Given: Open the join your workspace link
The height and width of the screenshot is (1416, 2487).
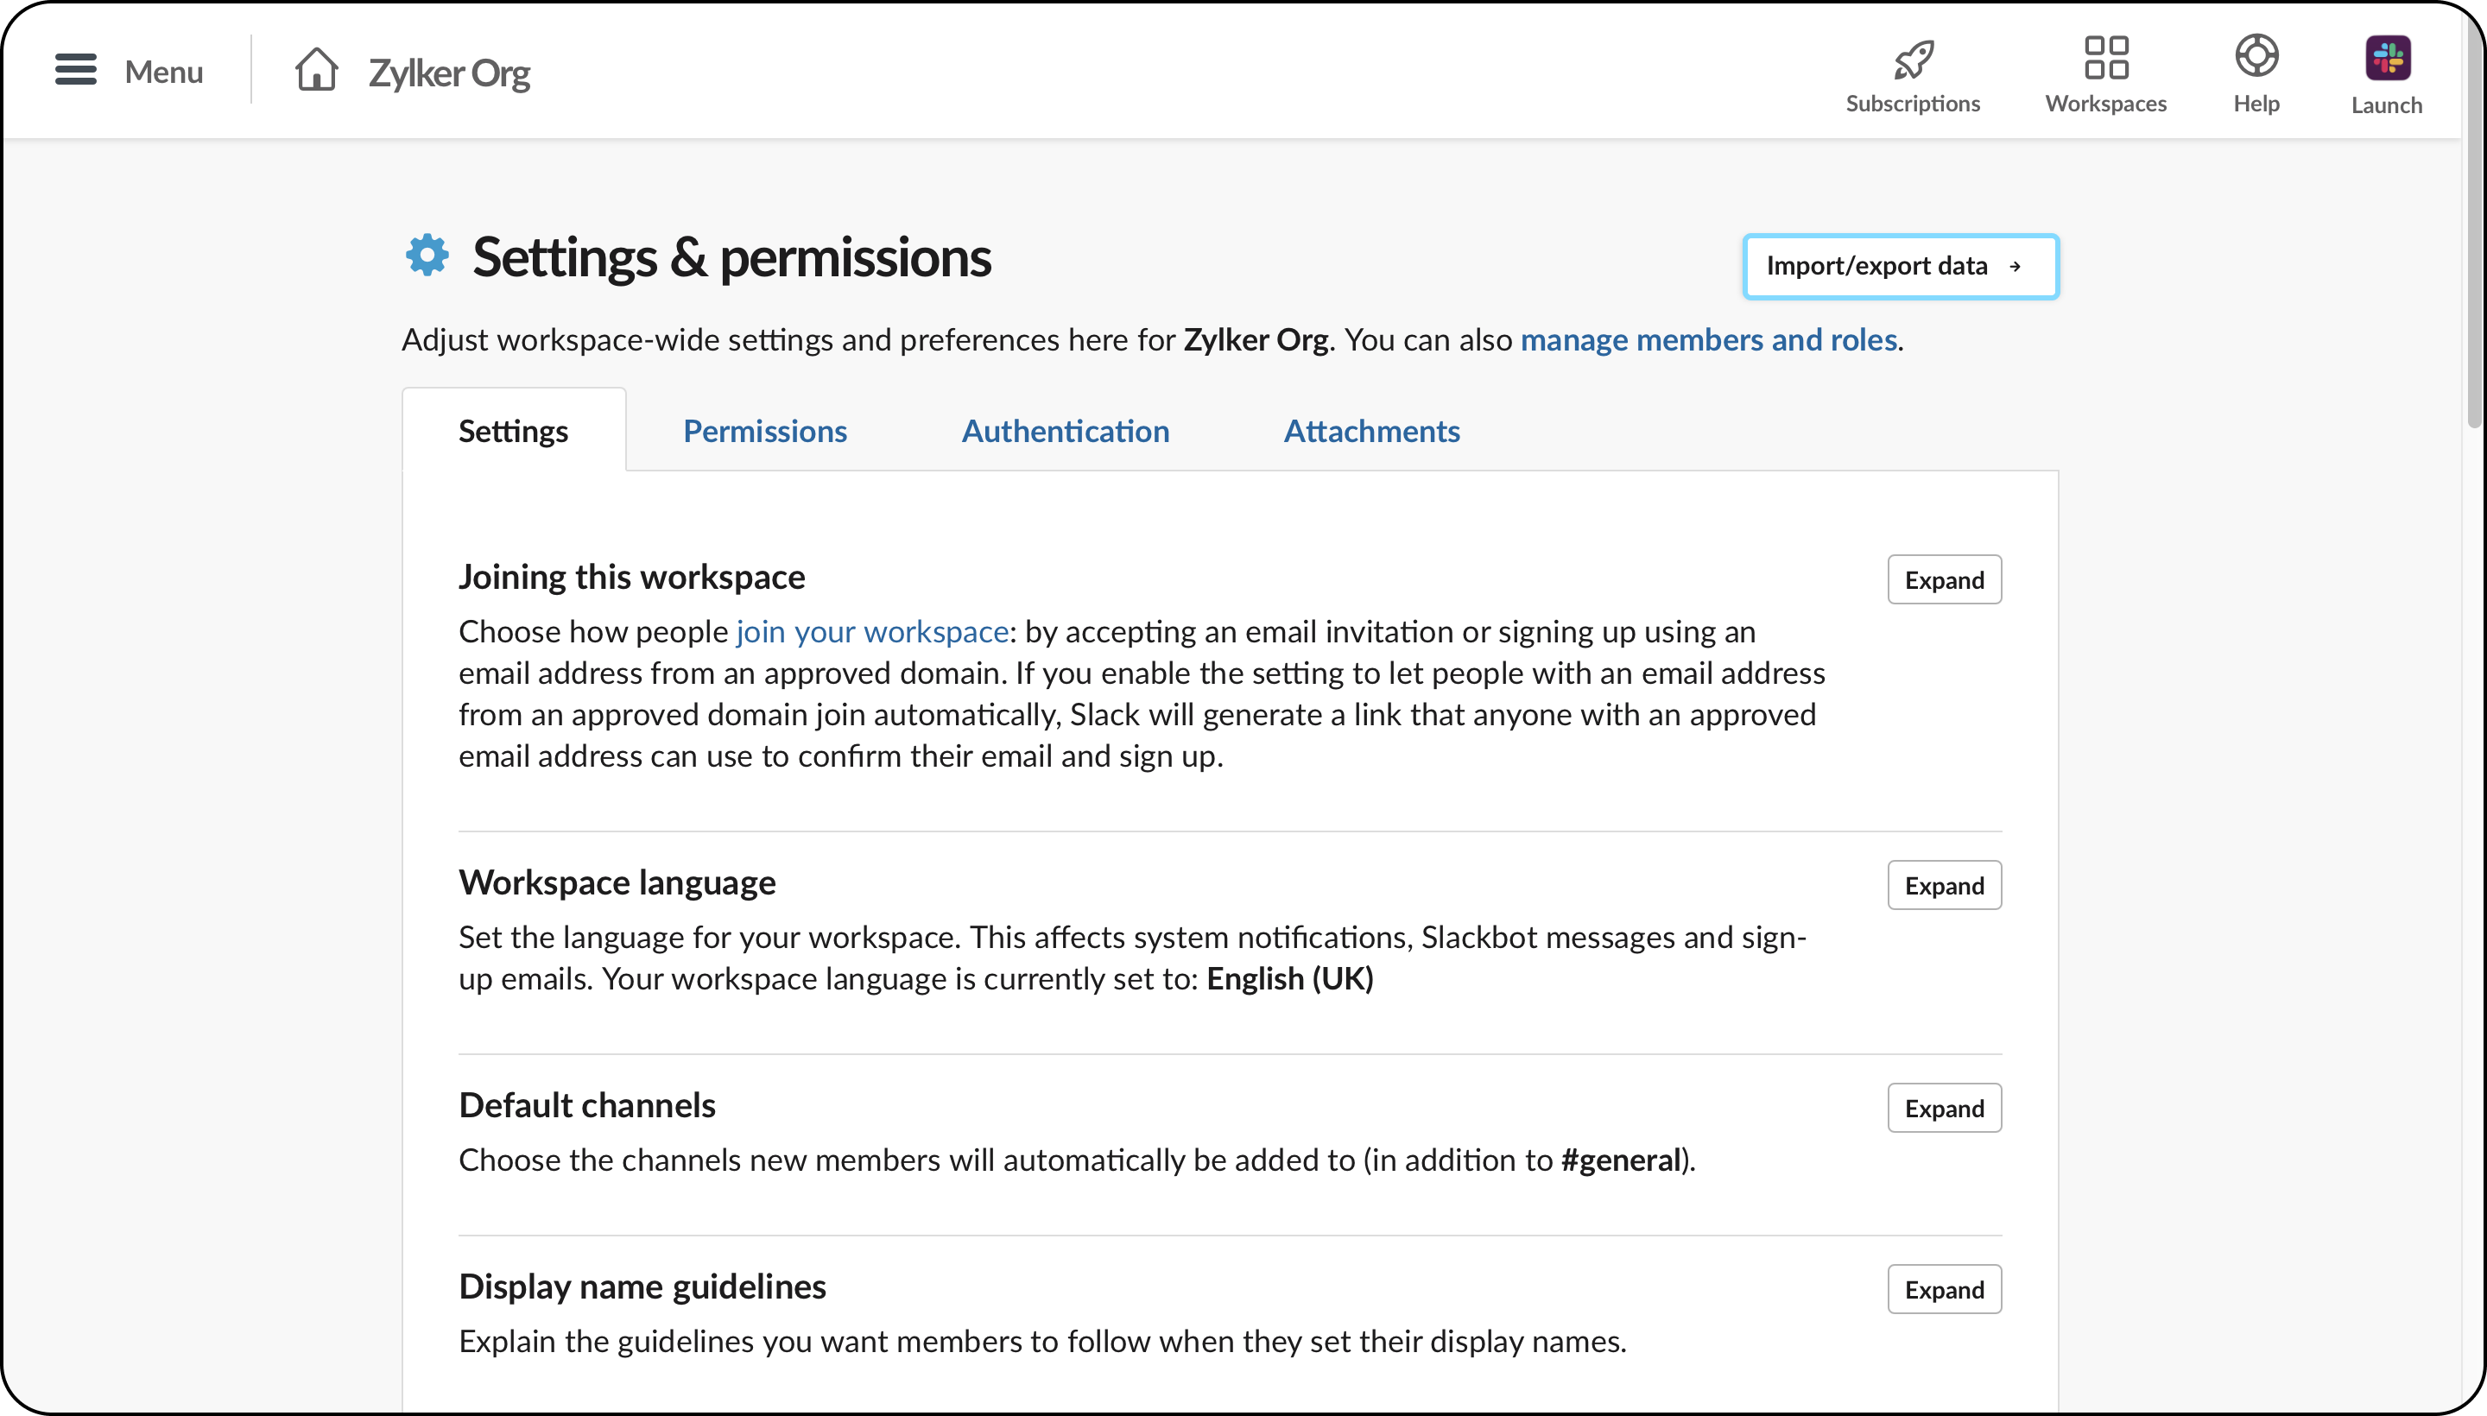Looking at the screenshot, I should pos(871,631).
